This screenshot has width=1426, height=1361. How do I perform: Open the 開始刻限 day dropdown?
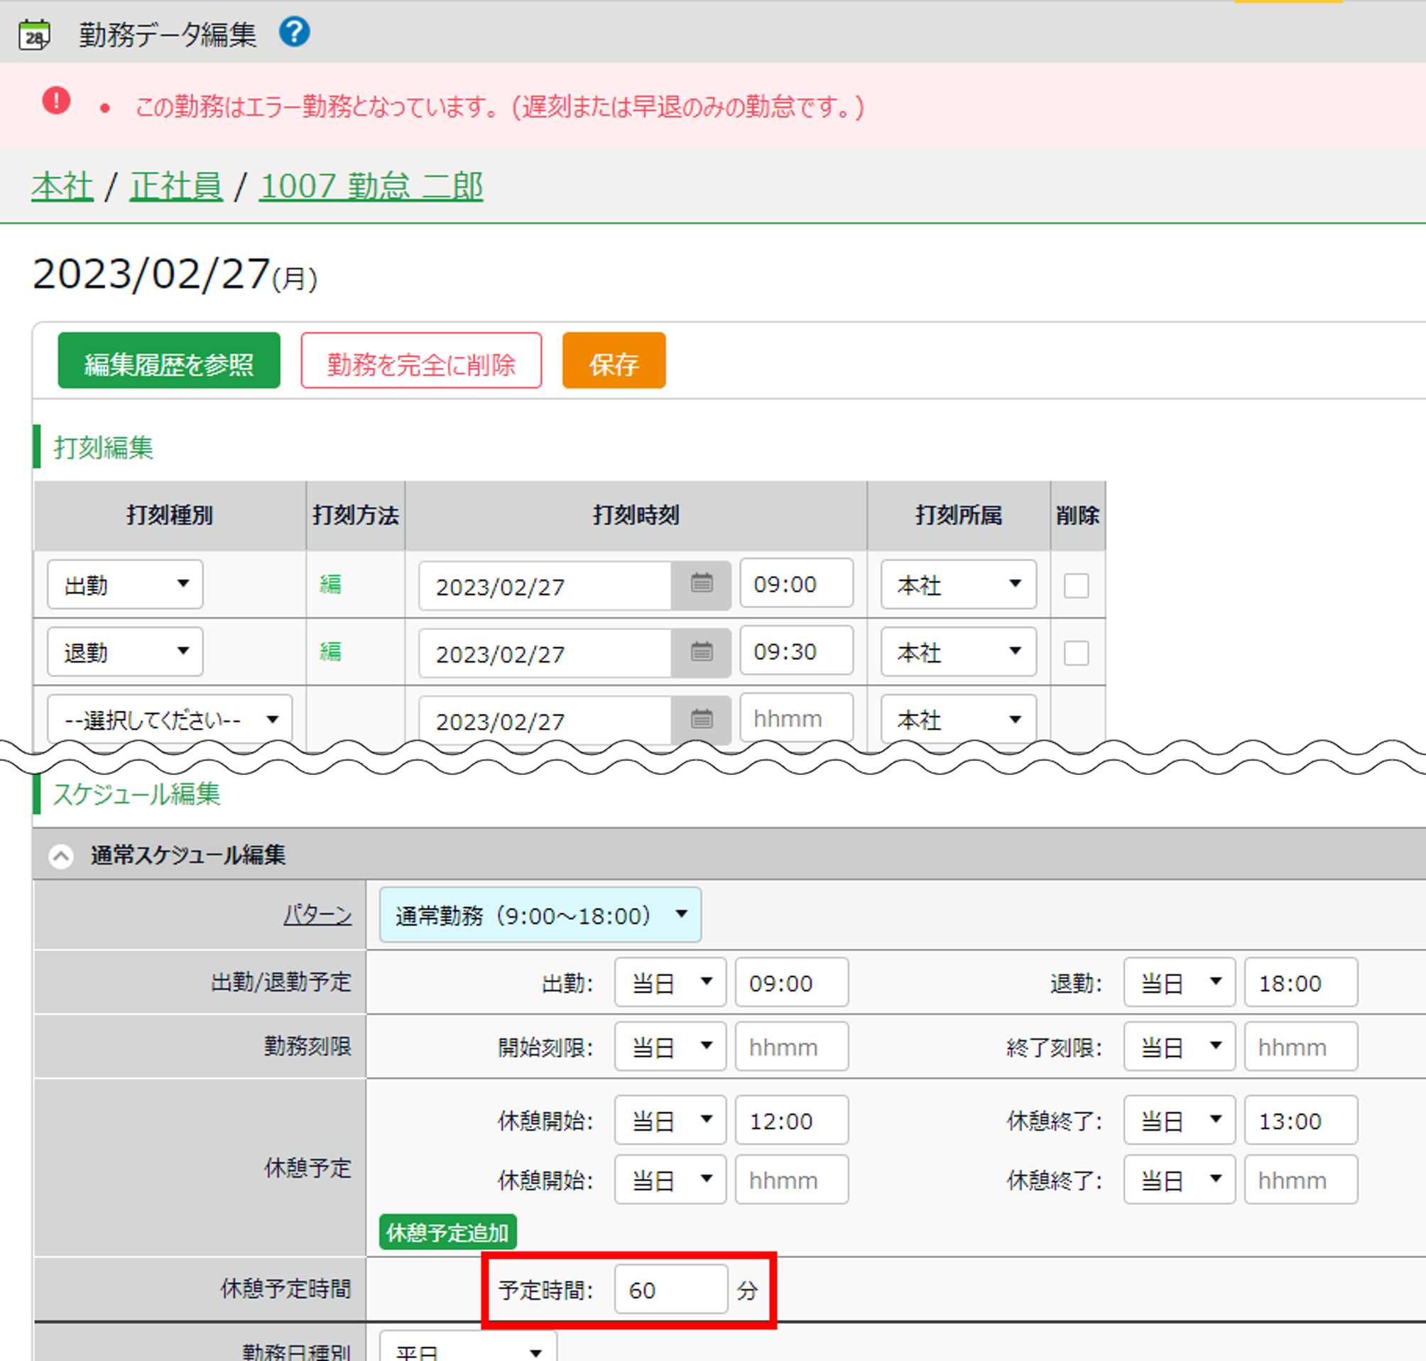tap(670, 1046)
